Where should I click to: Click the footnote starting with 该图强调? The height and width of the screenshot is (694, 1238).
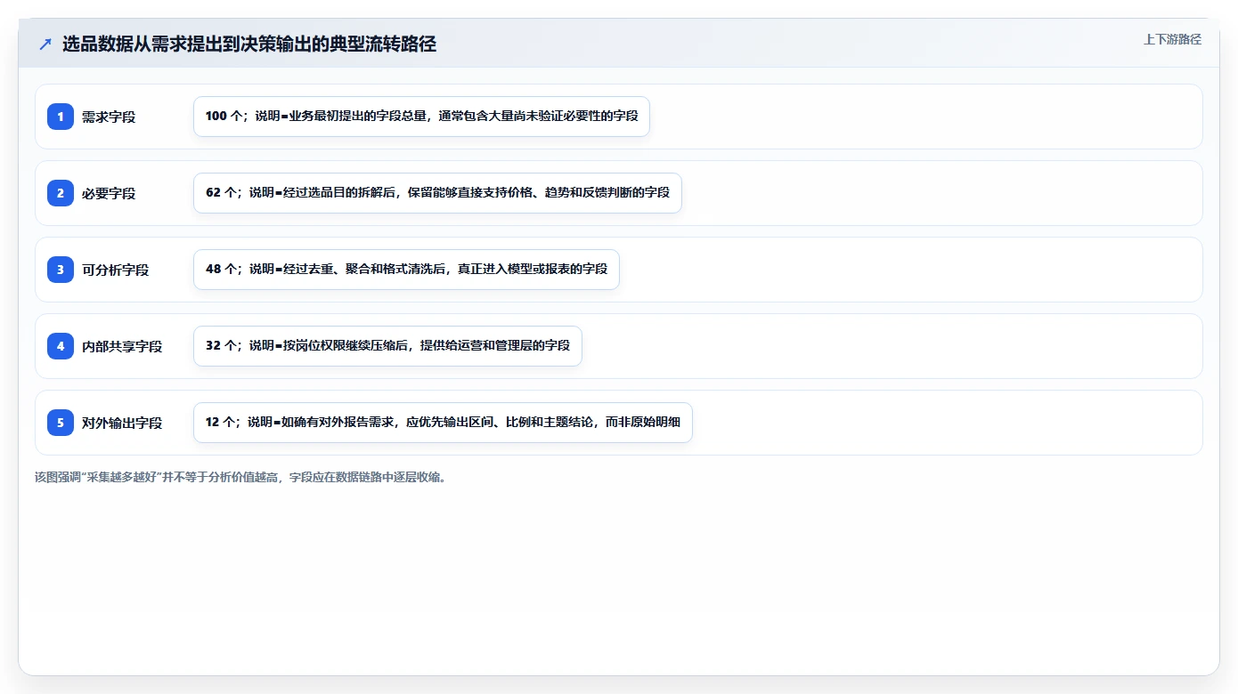click(x=240, y=477)
